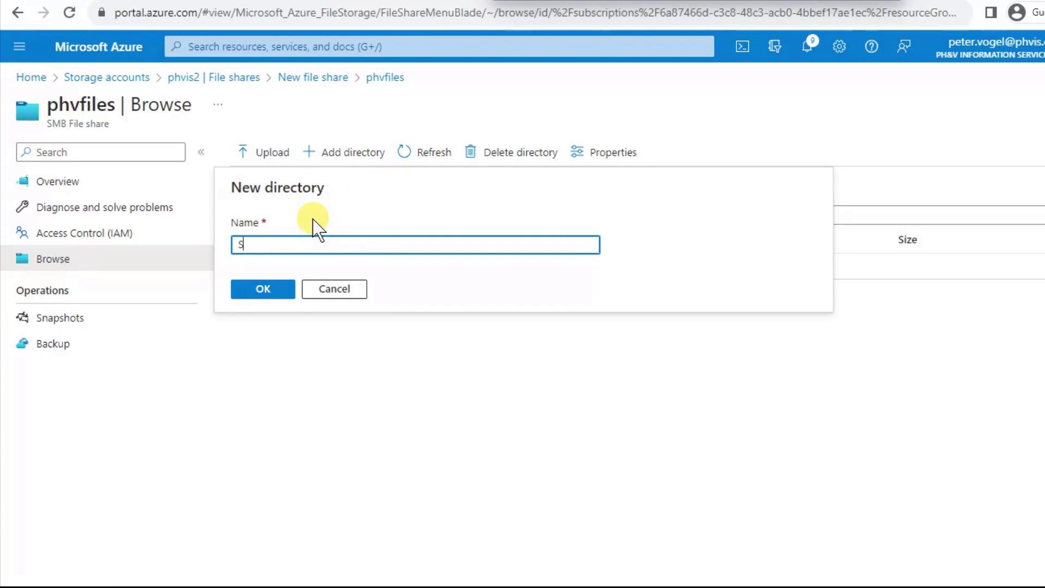1045x588 pixels.
Task: Click Storage accounts breadcrumb link
Action: [x=107, y=77]
